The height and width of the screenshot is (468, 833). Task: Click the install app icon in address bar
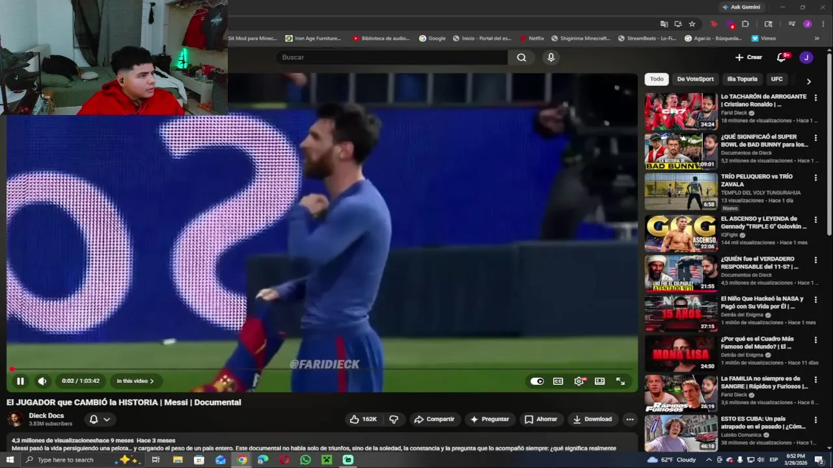pos(678,24)
